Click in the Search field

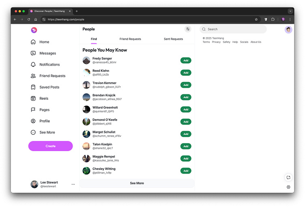pyautogui.click(x=235, y=29)
